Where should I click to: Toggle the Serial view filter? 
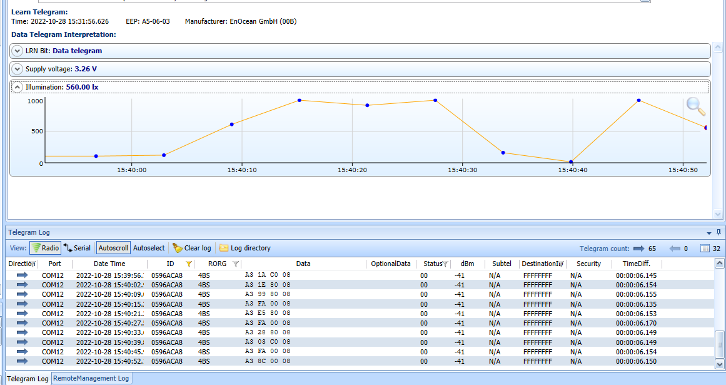[x=77, y=248]
